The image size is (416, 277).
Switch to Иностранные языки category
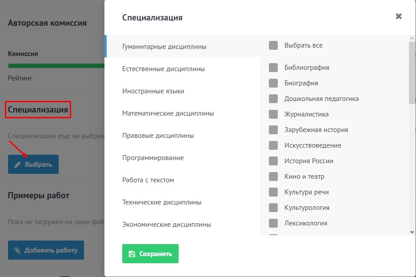[153, 91]
